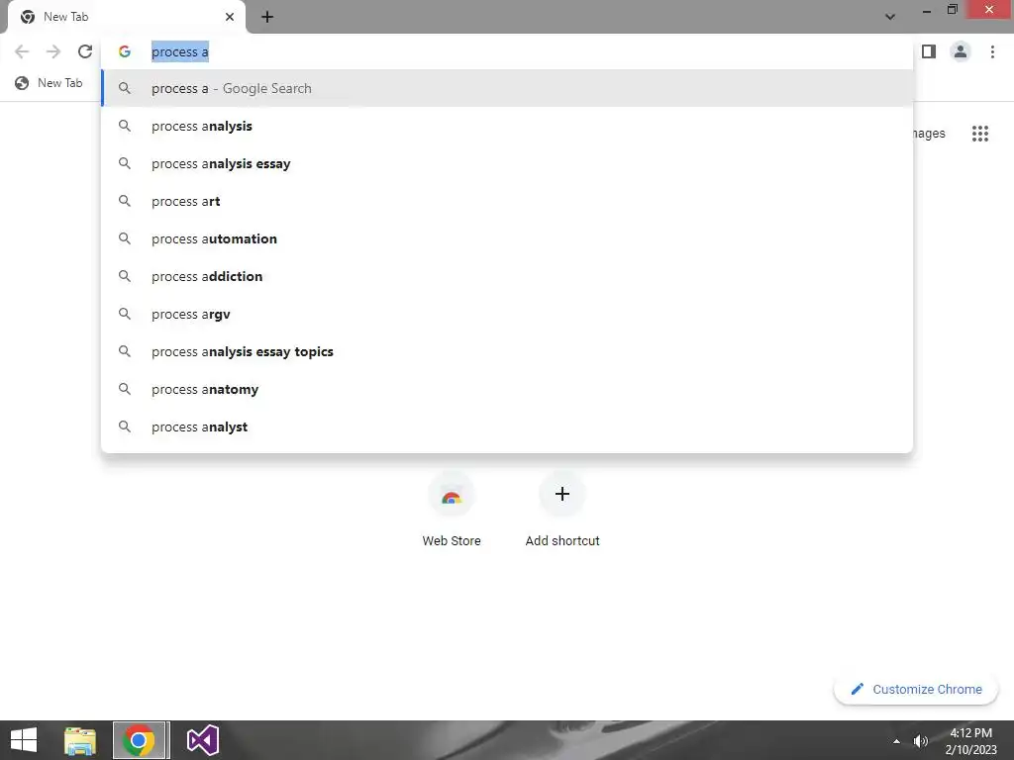Screen dimensions: 1014x760
Task: Toggle the side panel icon
Action: pyautogui.click(x=929, y=51)
